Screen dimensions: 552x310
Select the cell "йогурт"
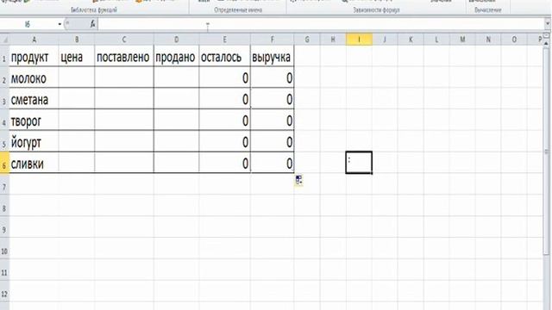[x=34, y=142]
